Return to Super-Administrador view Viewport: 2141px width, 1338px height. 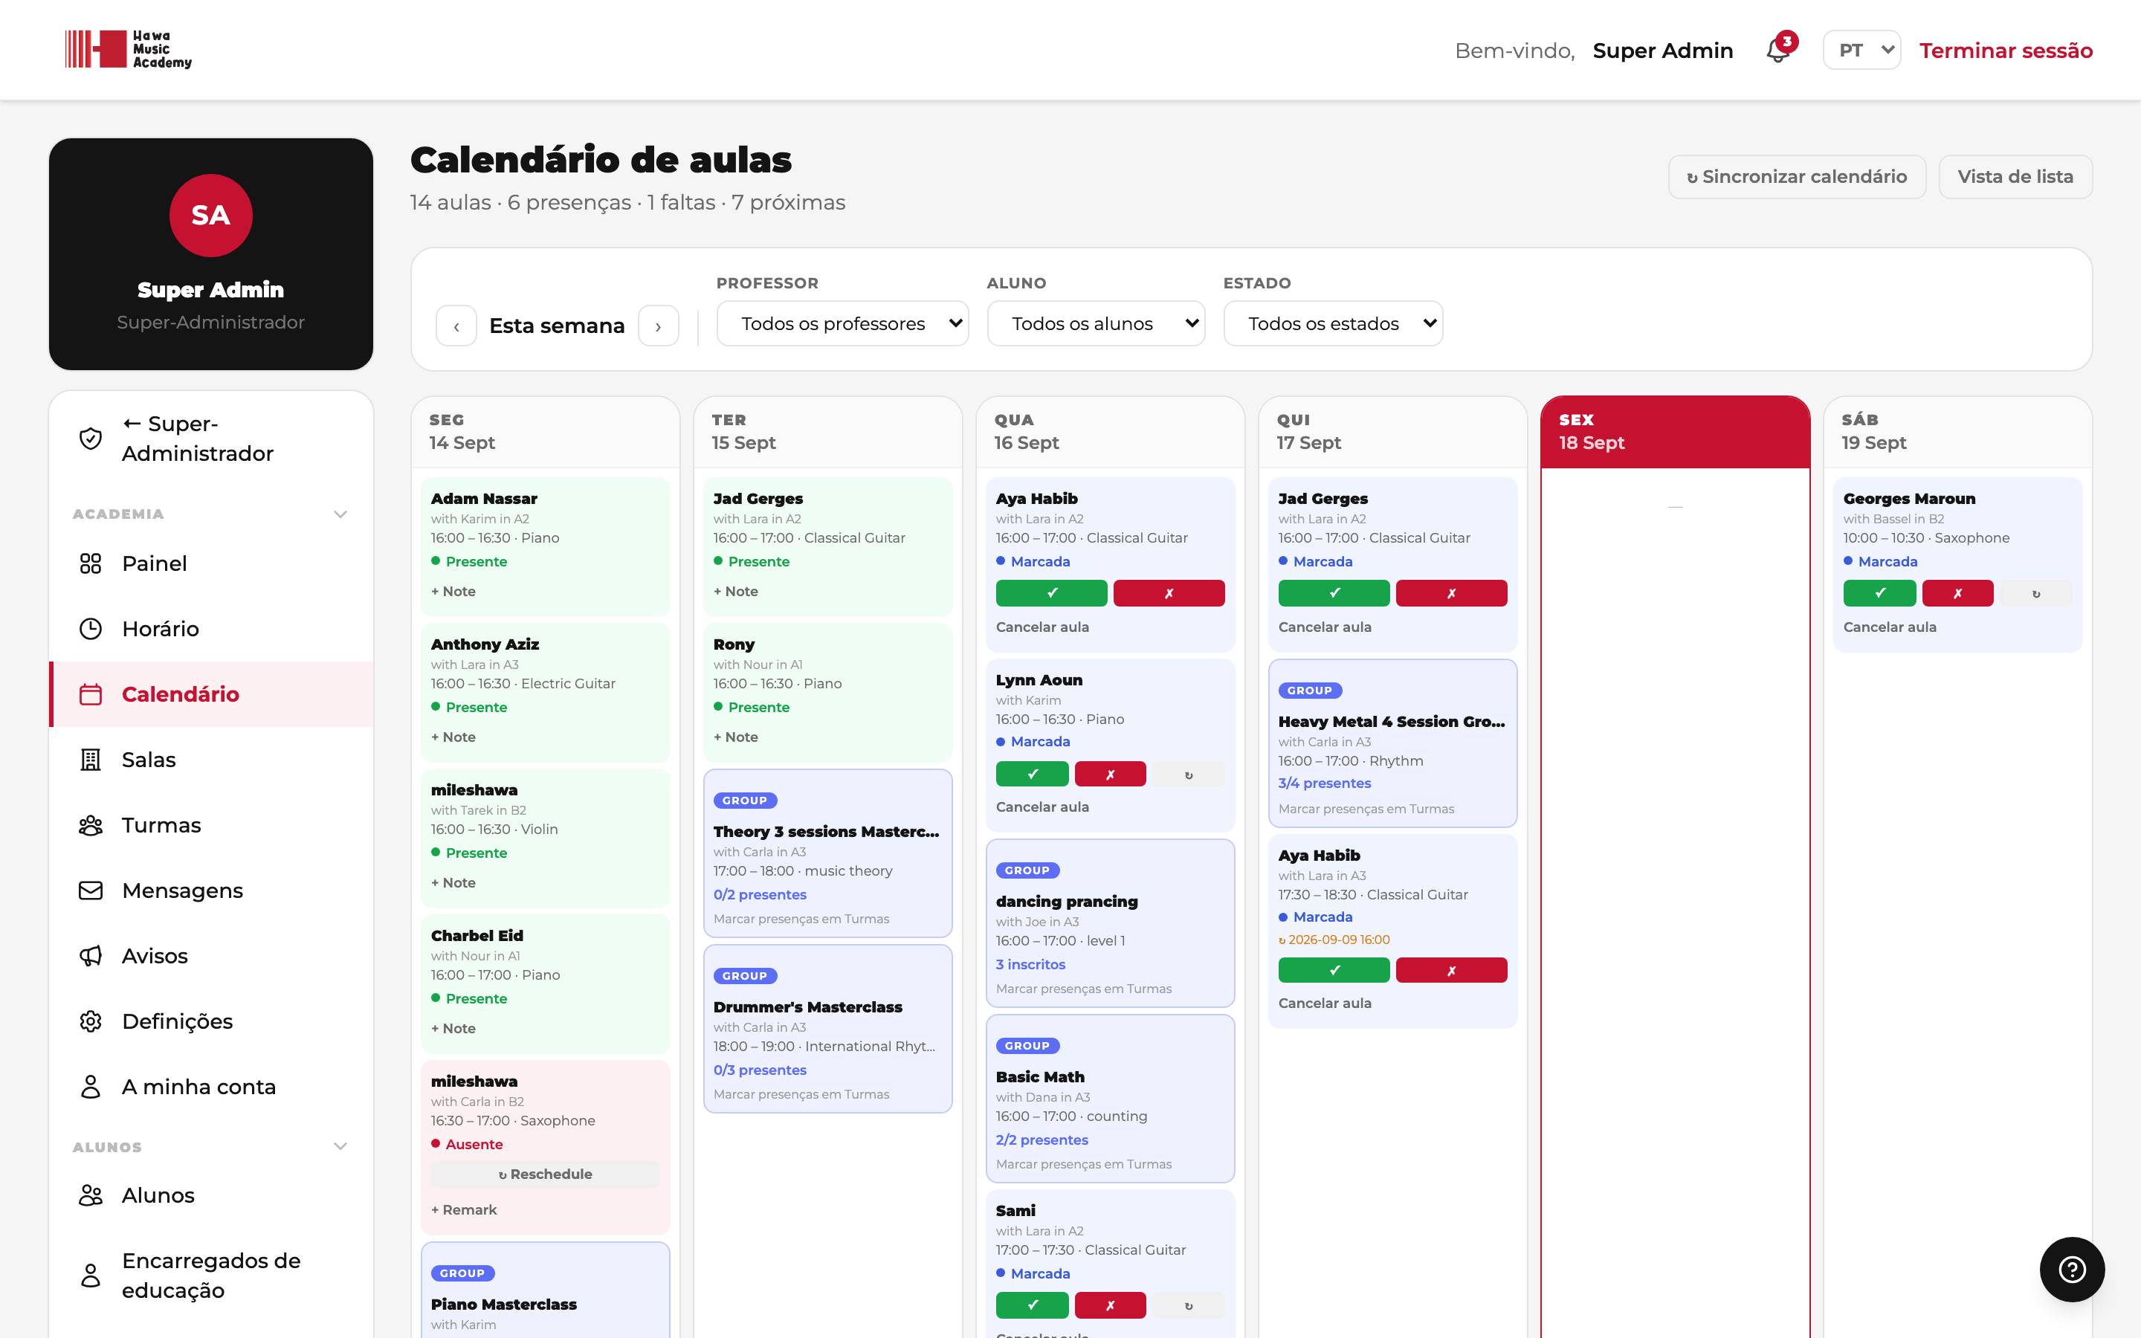coord(210,439)
